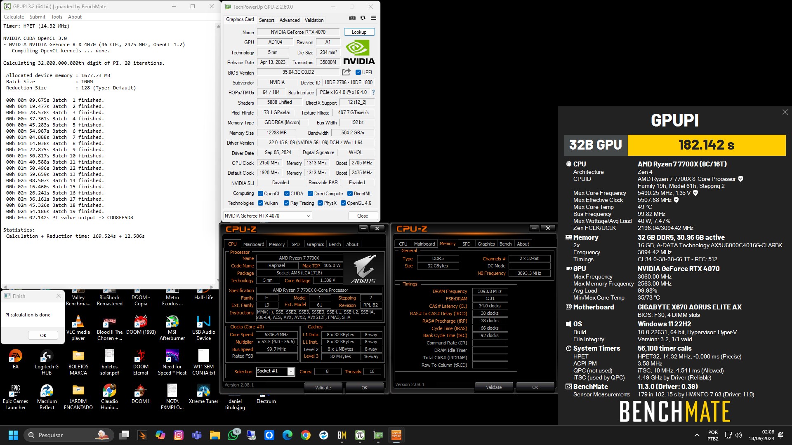Viewport: 792px width, 445px height.
Task: Toggle the UEFI checkbox in GPU-Z
Action: tap(358, 73)
